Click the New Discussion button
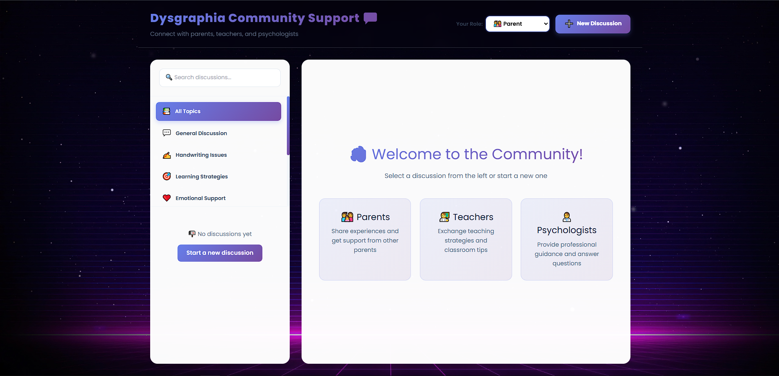 pyautogui.click(x=593, y=24)
